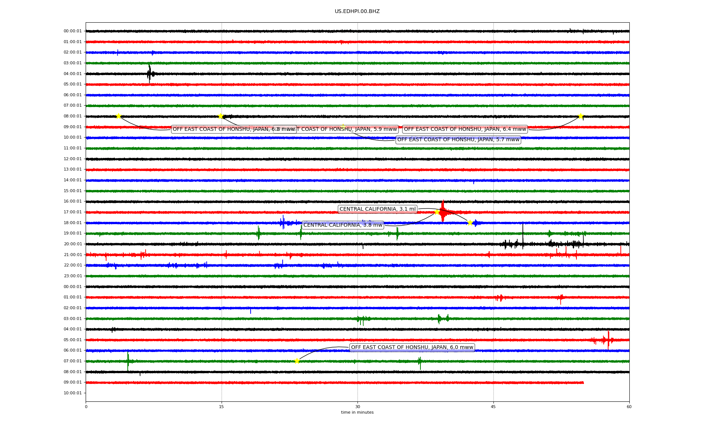The image size is (715, 446).
Task: Click the yellow star on the blue 18:00:01 trace
Action: pyautogui.click(x=470, y=223)
